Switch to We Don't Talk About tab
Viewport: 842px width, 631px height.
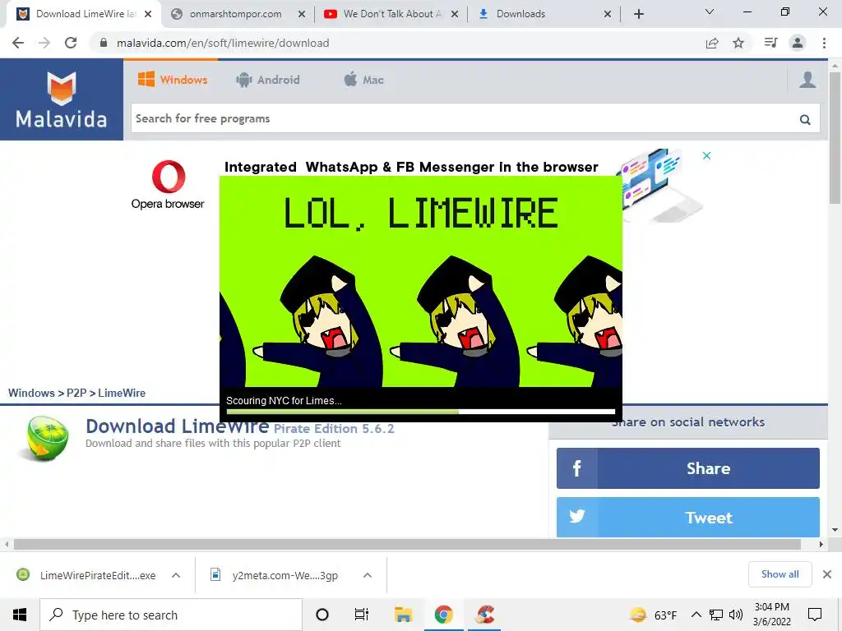click(x=392, y=14)
